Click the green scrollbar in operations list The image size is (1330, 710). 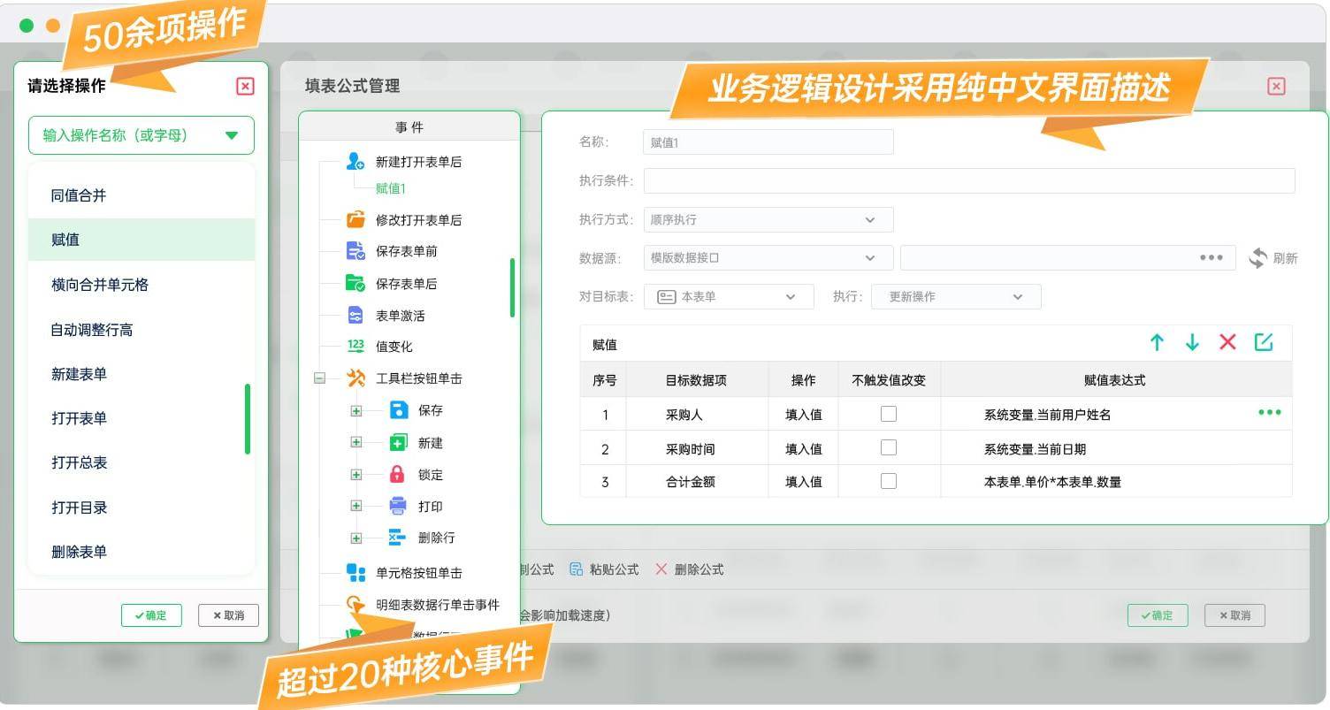click(248, 418)
